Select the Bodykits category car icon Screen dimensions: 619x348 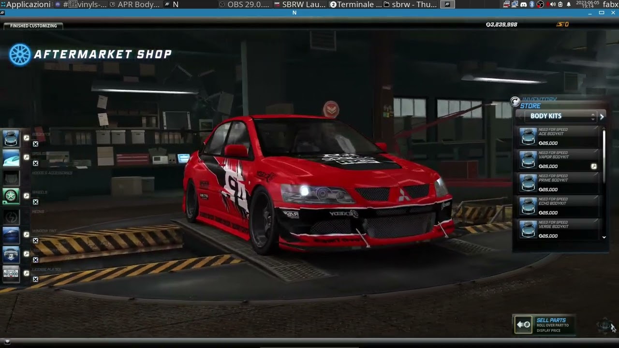(x=11, y=138)
